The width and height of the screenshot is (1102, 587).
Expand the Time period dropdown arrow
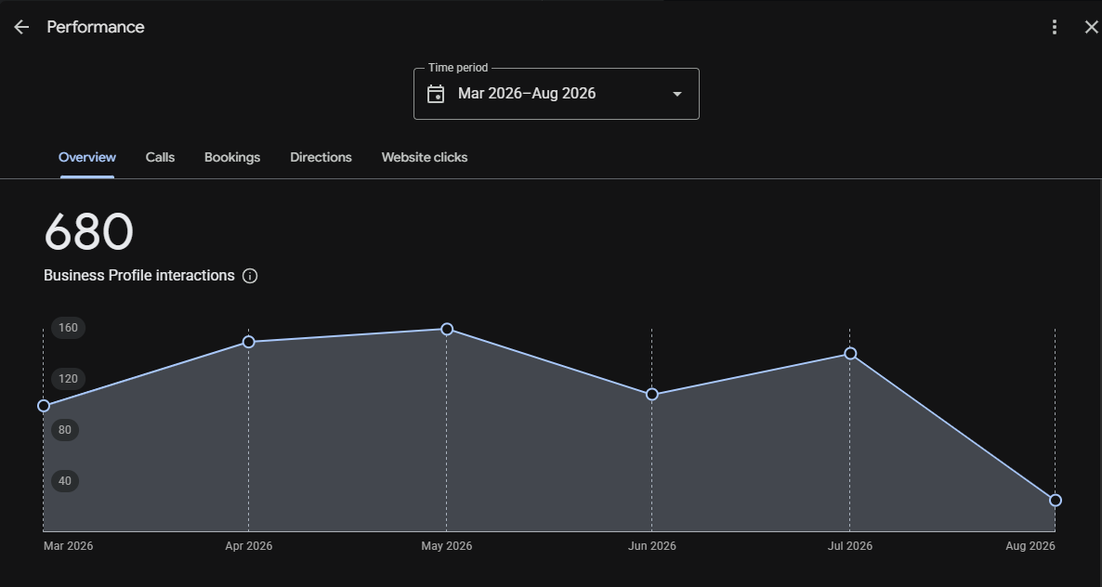(676, 94)
